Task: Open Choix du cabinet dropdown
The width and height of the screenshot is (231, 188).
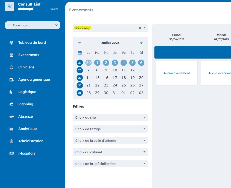Action: click(110, 152)
